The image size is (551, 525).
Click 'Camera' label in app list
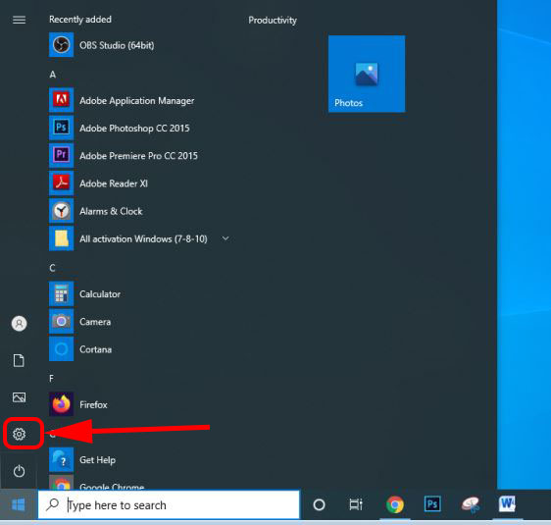95,322
